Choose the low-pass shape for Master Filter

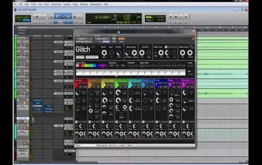168,47
